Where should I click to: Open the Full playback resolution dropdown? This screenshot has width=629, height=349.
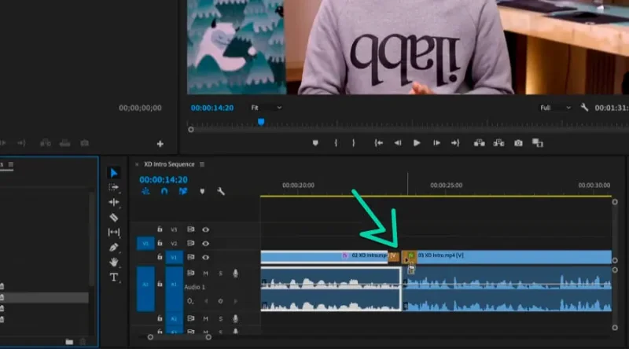pyautogui.click(x=555, y=108)
